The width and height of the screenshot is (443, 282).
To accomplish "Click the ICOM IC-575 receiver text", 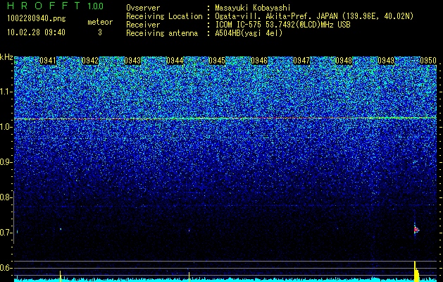I will (282, 25).
